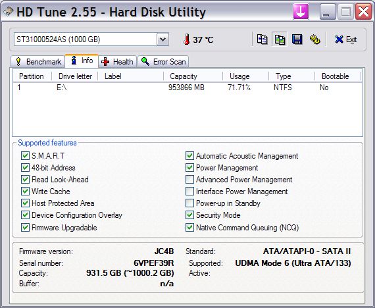Switch to the Benchmark tab
The image size is (375, 308).
[x=38, y=62]
